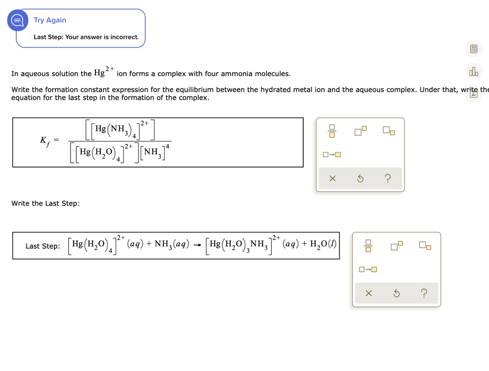The image size is (489, 371).
Task: Open the calculator tool in the sidebar
Action: pyautogui.click(x=473, y=49)
